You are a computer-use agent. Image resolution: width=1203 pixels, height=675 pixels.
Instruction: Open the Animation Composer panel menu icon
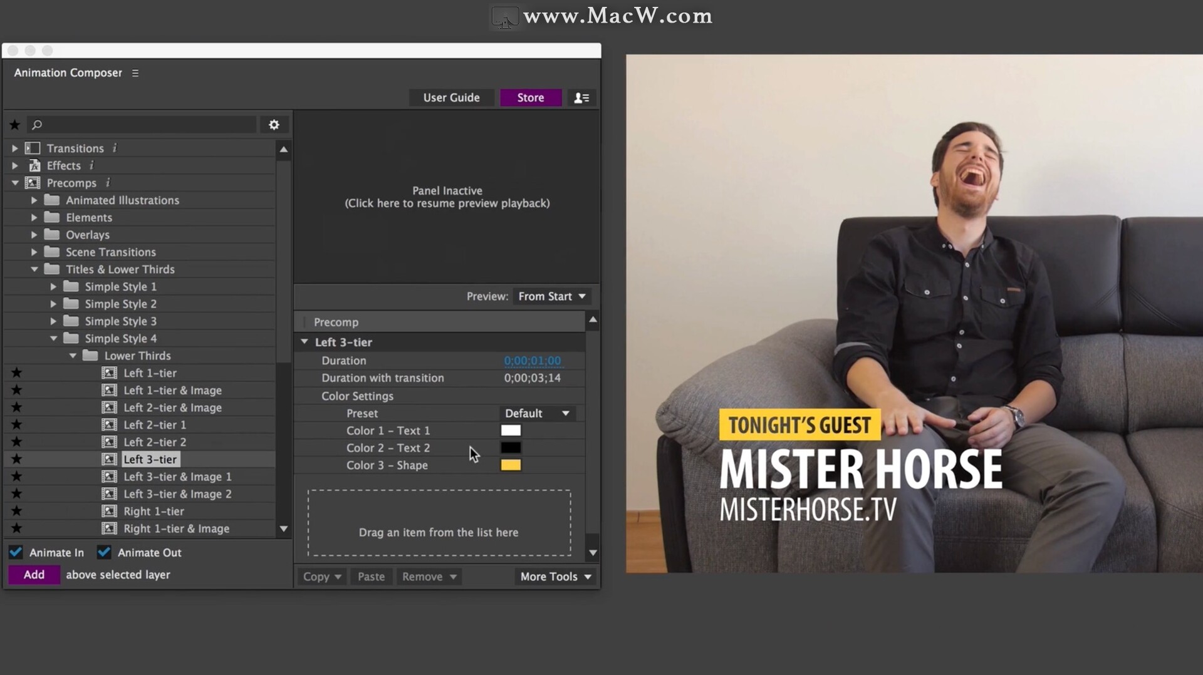135,73
